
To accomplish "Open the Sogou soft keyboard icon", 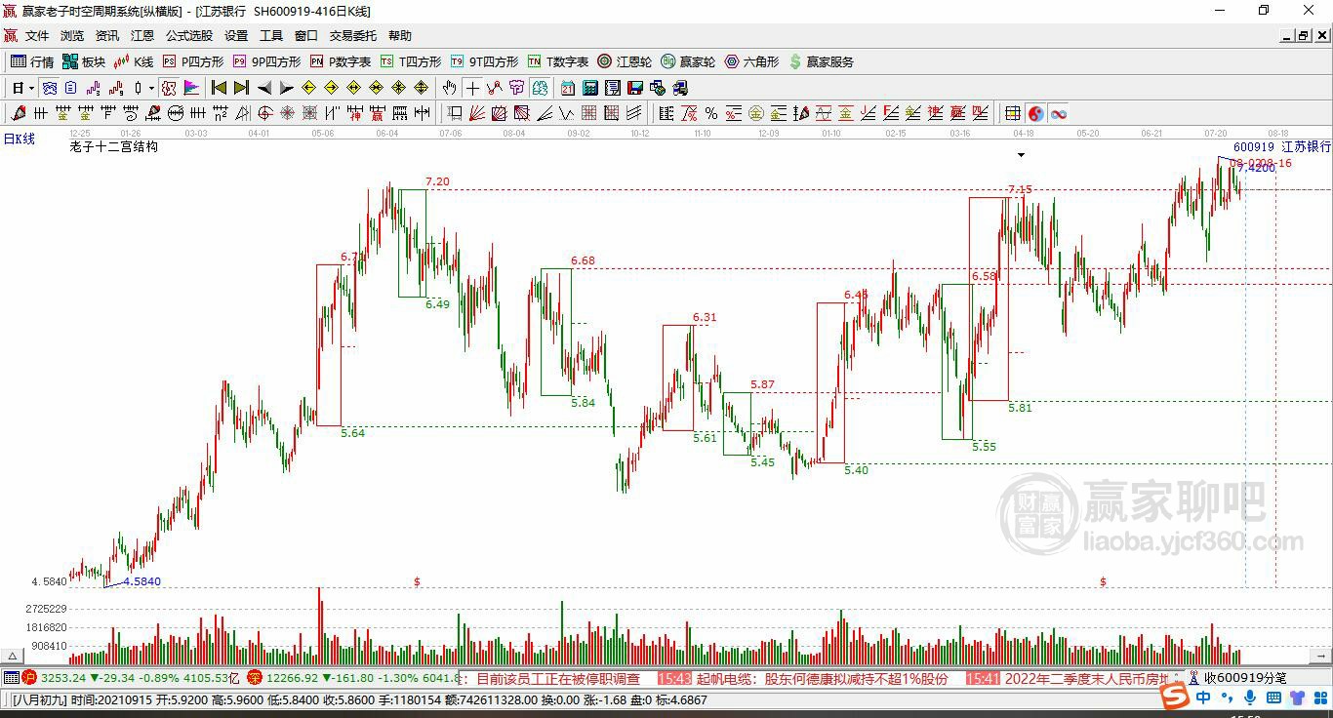I will coord(1272,698).
